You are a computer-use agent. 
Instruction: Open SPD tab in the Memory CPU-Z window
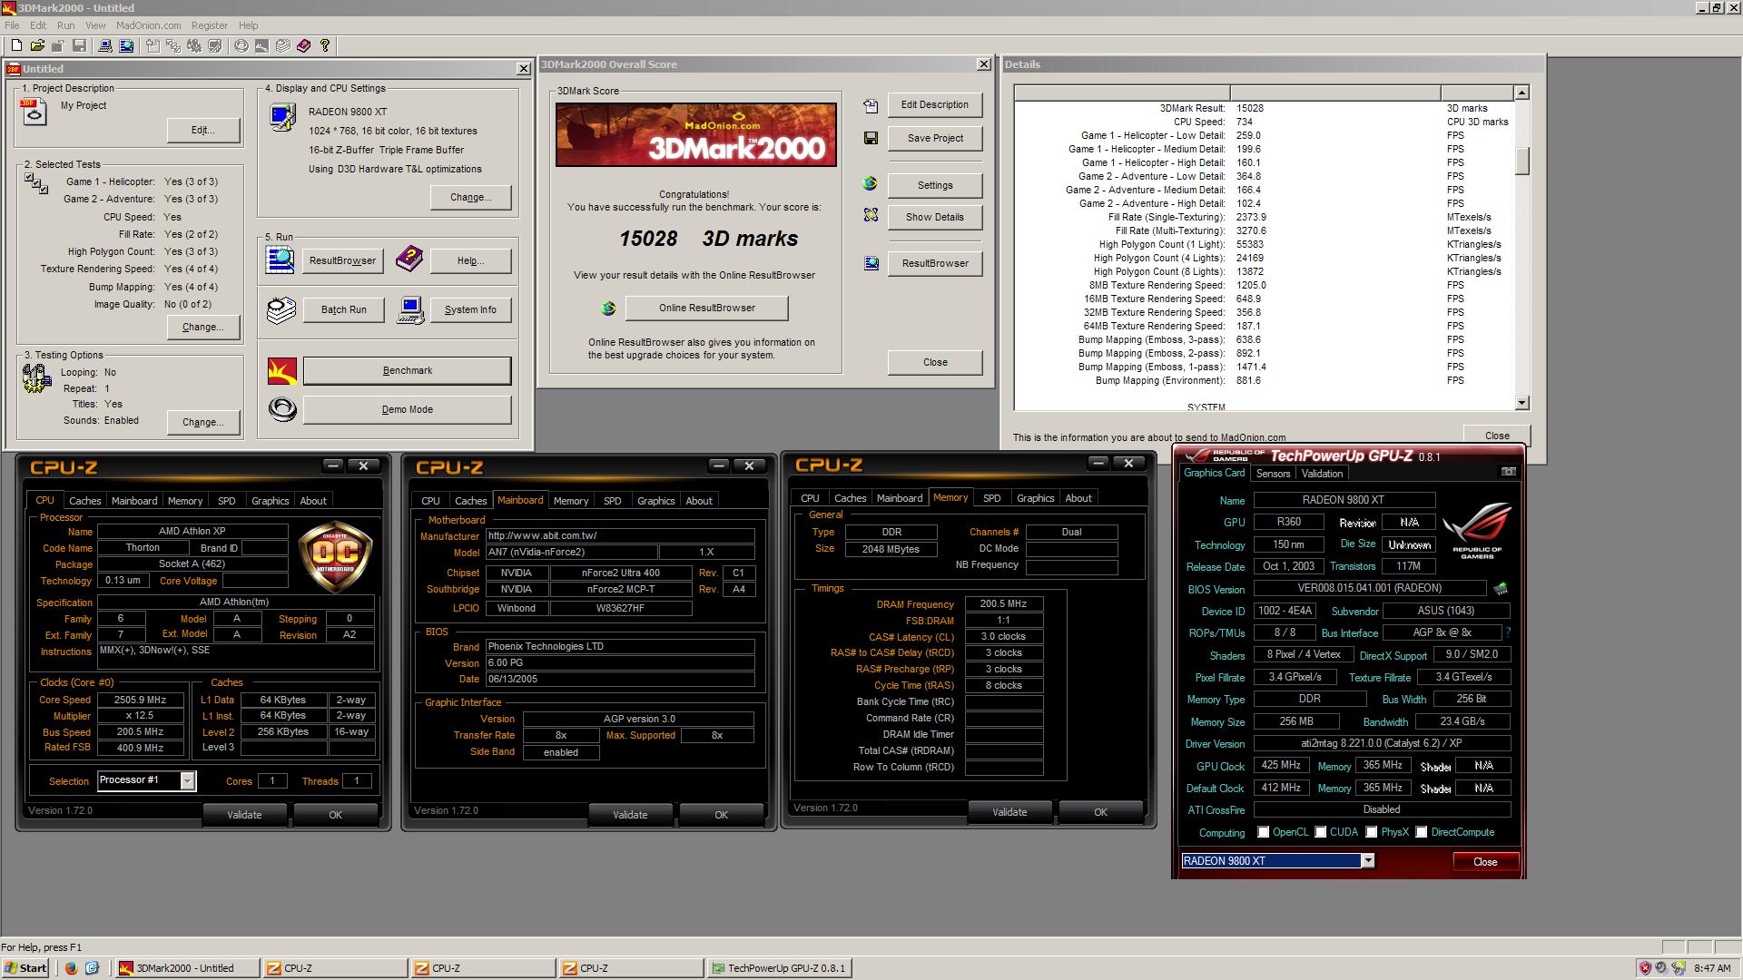(x=992, y=498)
